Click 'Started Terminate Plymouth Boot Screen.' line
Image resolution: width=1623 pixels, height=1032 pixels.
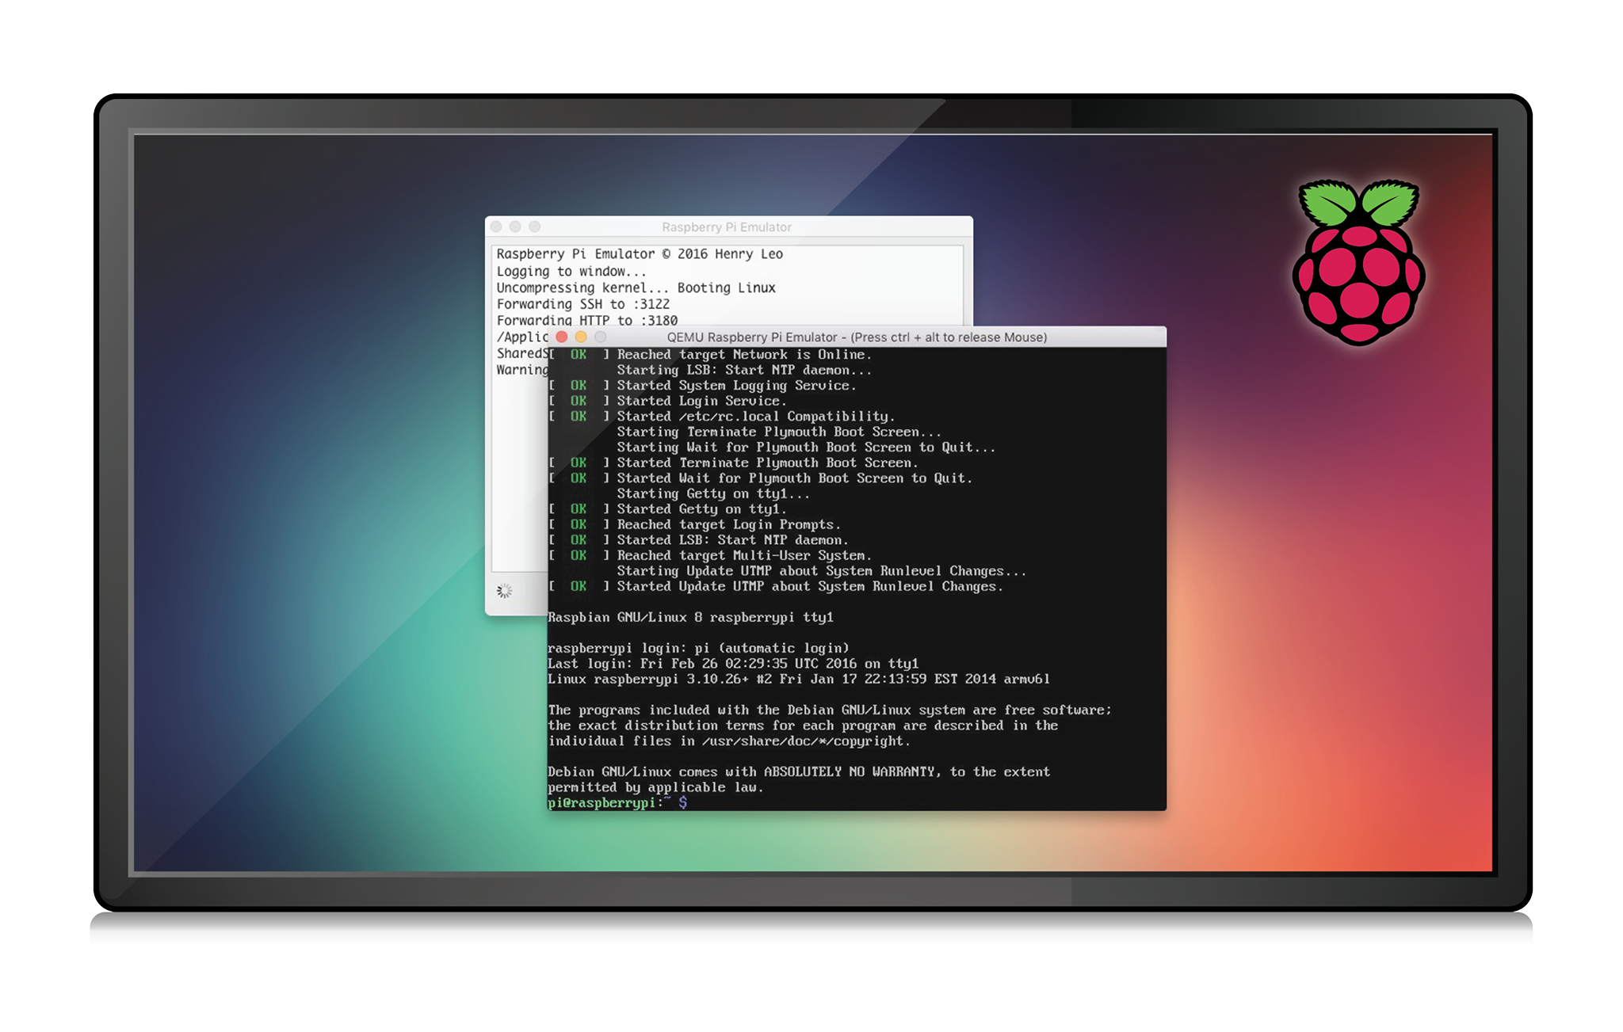click(x=767, y=463)
